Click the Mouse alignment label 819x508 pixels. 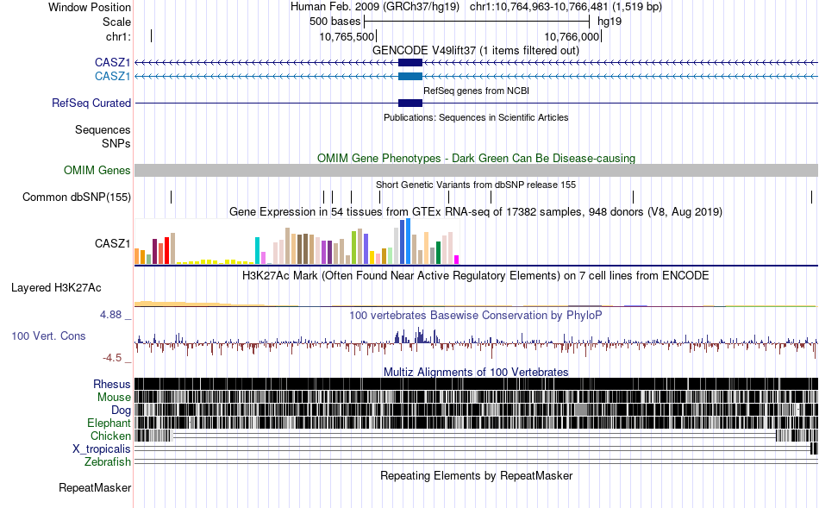pos(114,398)
